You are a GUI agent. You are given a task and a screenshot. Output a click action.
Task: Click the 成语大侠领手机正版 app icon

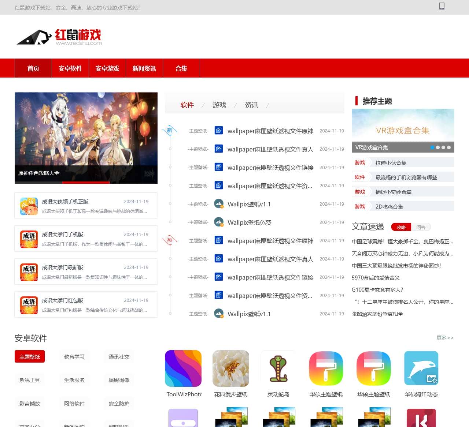pos(29,206)
